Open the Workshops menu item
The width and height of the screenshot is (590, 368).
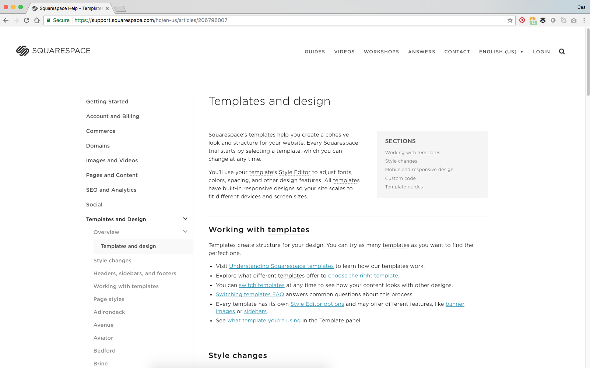(382, 52)
